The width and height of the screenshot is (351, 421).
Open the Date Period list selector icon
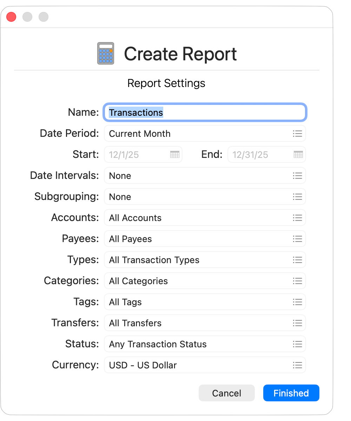pos(297,134)
